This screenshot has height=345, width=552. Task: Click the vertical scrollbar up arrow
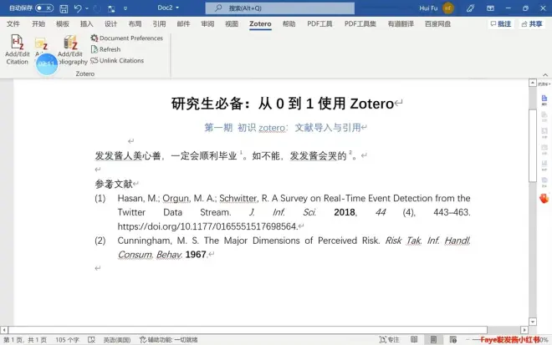[533, 83]
